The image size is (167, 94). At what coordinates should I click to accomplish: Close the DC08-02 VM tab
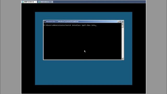pyautogui.click(x=36, y=2)
